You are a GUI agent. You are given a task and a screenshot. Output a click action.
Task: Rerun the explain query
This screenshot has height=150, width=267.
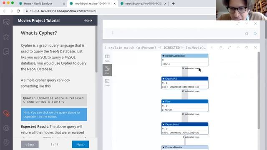(x=247, y=47)
